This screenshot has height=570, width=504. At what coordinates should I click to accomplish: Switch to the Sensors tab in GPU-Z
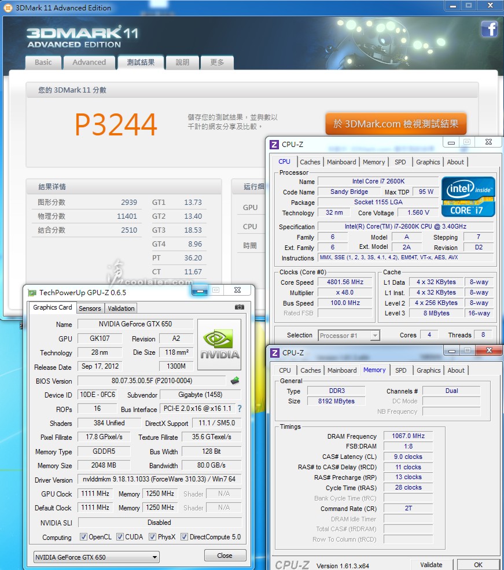[x=90, y=308]
